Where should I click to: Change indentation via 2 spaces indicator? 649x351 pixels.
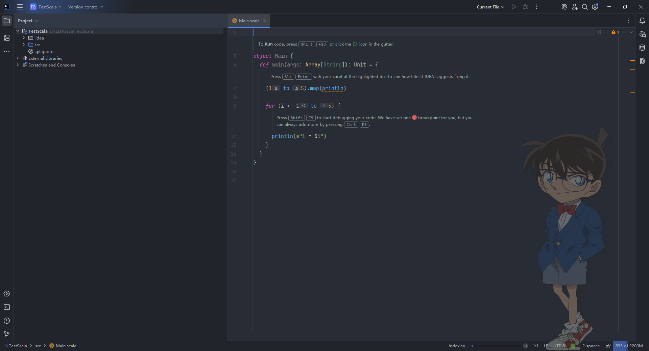pos(591,346)
